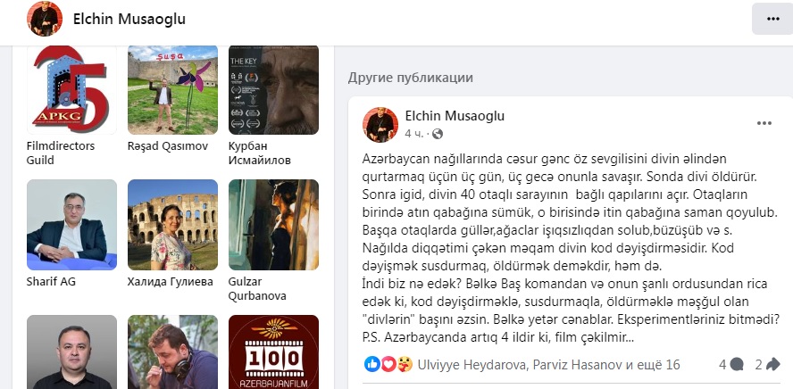Click the post author avatar picture
The image size is (793, 389).
point(380,124)
